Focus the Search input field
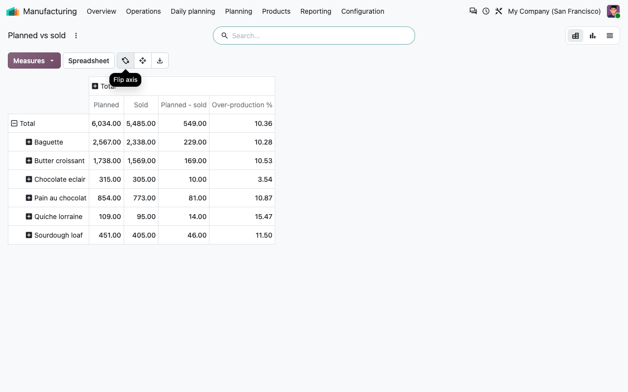 click(321, 36)
